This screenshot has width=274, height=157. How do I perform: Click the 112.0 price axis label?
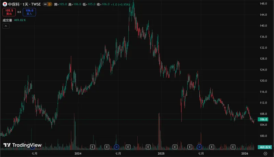click(x=263, y=103)
